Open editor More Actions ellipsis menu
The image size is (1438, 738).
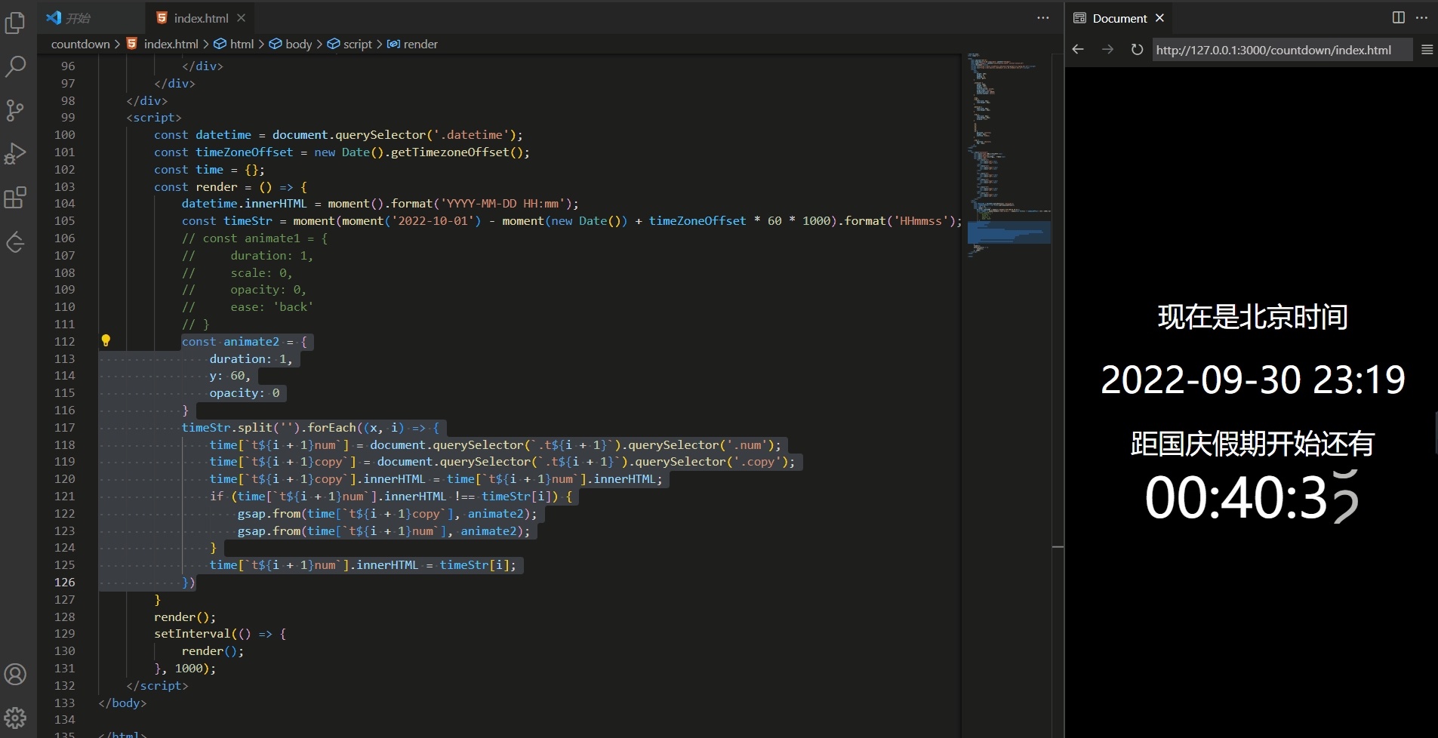point(1043,17)
